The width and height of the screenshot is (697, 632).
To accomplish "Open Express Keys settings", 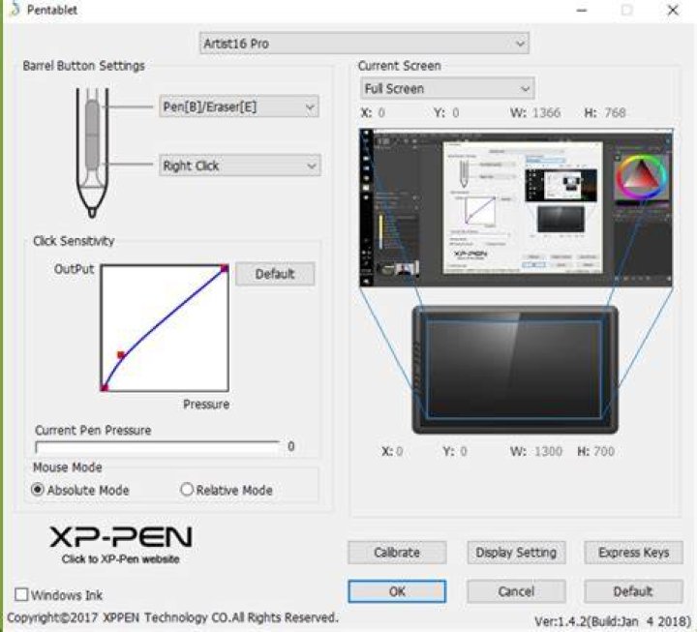I will (633, 553).
